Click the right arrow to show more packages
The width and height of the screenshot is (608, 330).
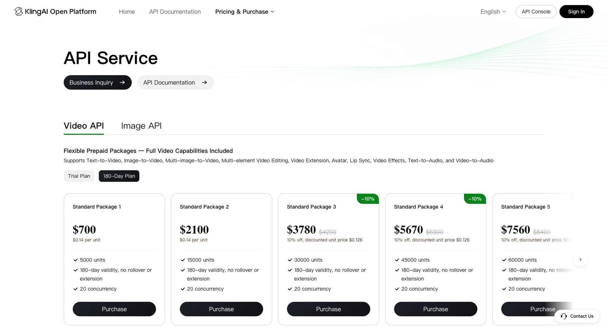[x=580, y=259]
